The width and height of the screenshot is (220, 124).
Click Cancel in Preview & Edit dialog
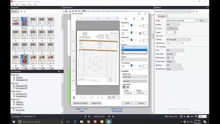click(x=141, y=103)
